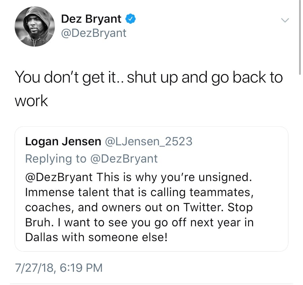Screen dimensions: 303x285
Task: Click the Logan Jensen author name
Action: [63, 142]
